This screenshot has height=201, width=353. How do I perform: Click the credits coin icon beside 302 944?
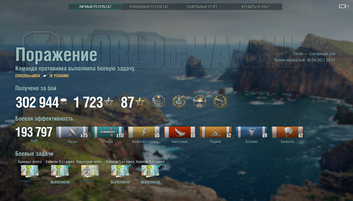pyautogui.click(x=64, y=102)
